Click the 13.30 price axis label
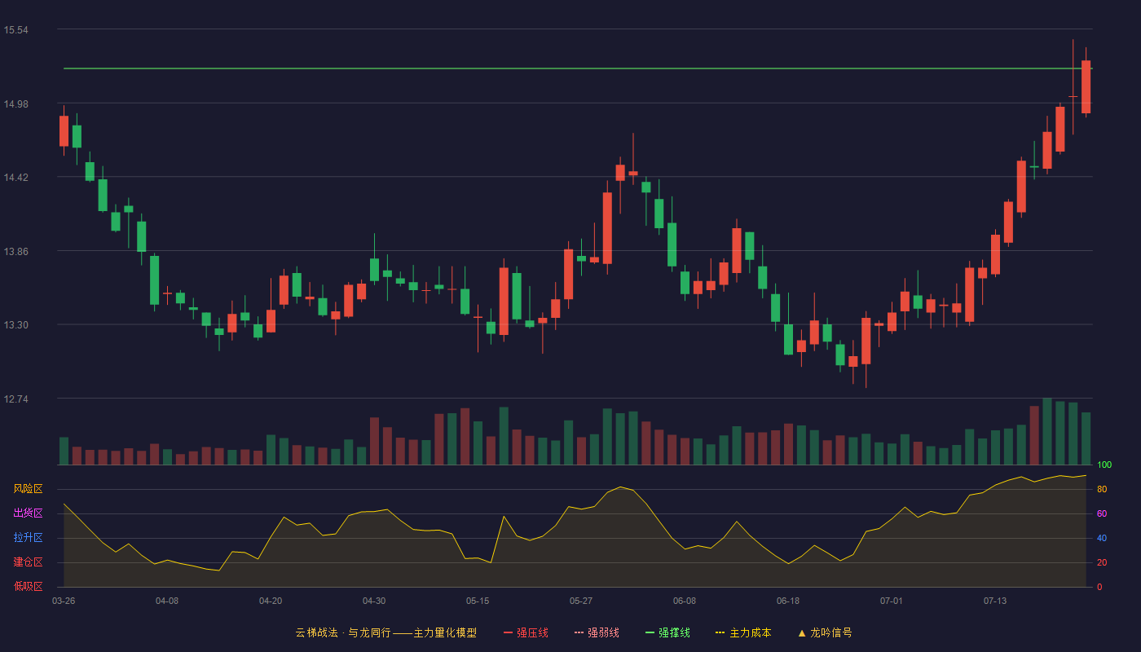The image size is (1141, 652). click(15, 325)
